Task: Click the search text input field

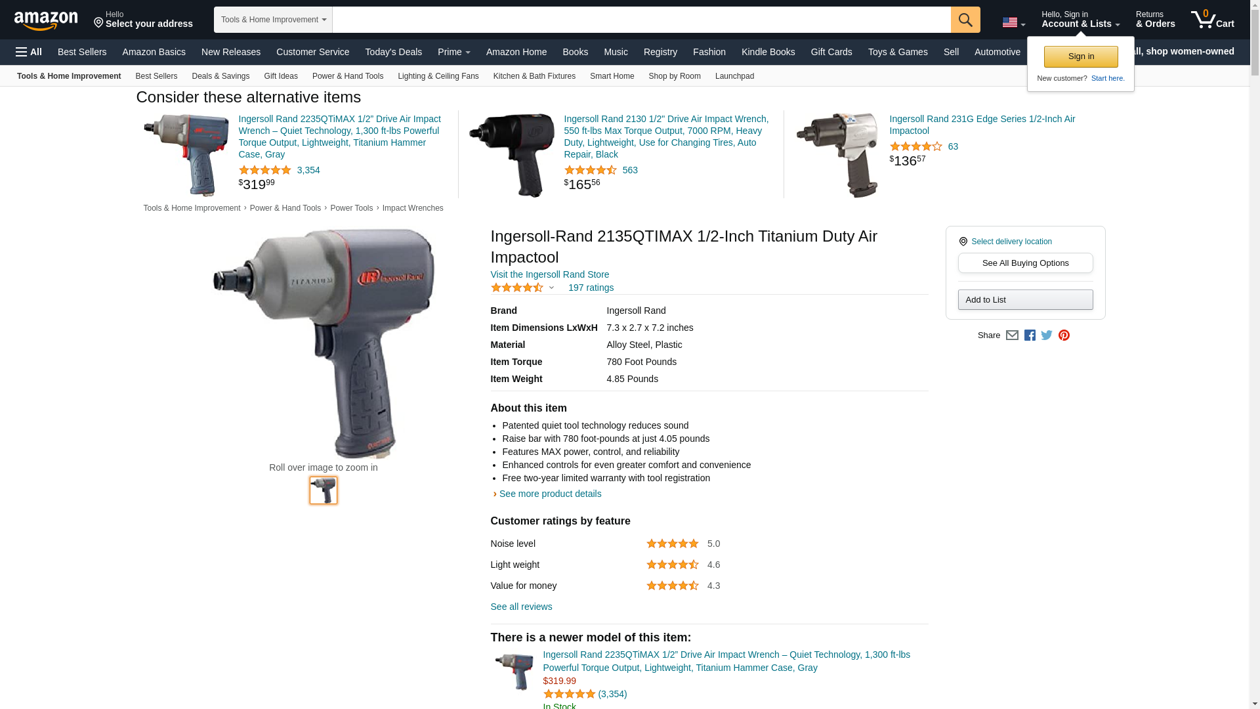Action: click(x=641, y=20)
